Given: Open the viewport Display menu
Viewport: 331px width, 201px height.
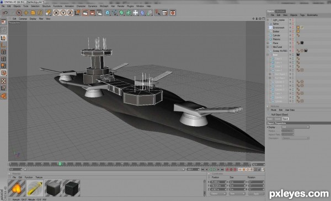Looking at the screenshot, I should point(33,19).
